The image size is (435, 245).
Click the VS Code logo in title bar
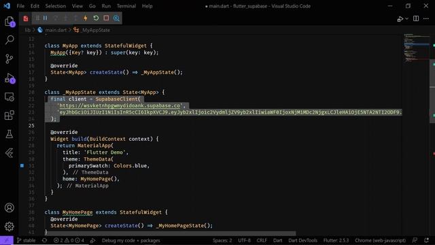(x=7, y=6)
